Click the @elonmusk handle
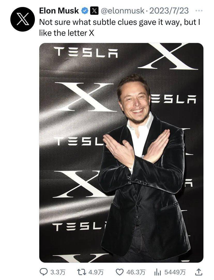The height and width of the screenshot is (280, 214). (122, 11)
